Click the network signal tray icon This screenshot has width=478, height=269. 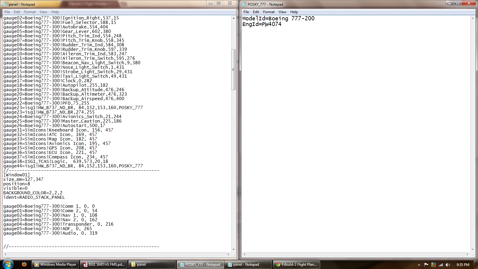coord(441,265)
